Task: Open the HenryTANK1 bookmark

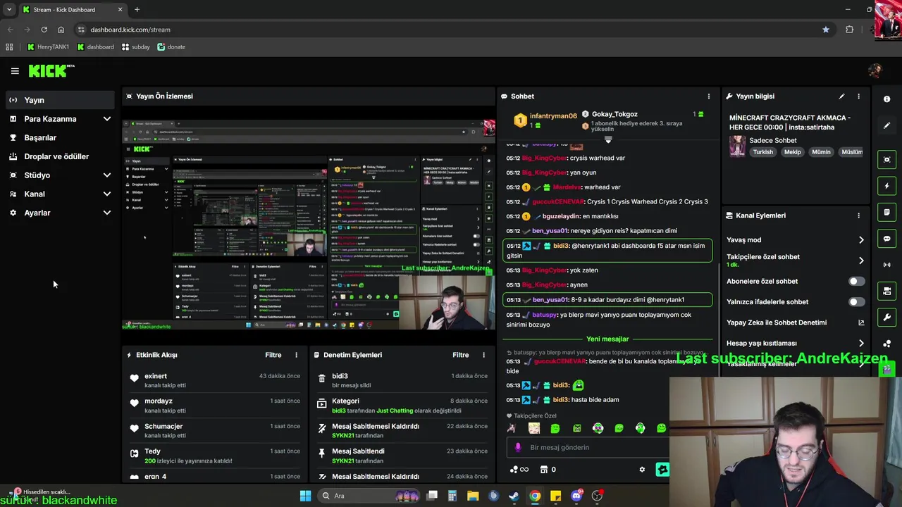Action: tap(48, 46)
